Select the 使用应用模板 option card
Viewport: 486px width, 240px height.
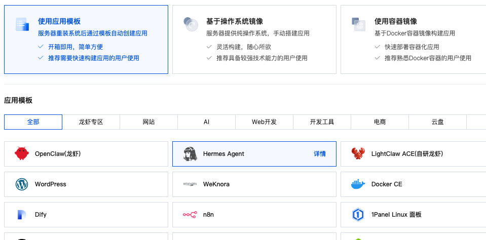click(86, 39)
